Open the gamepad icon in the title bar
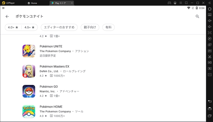The width and height of the screenshot is (213, 122). click(169, 3)
